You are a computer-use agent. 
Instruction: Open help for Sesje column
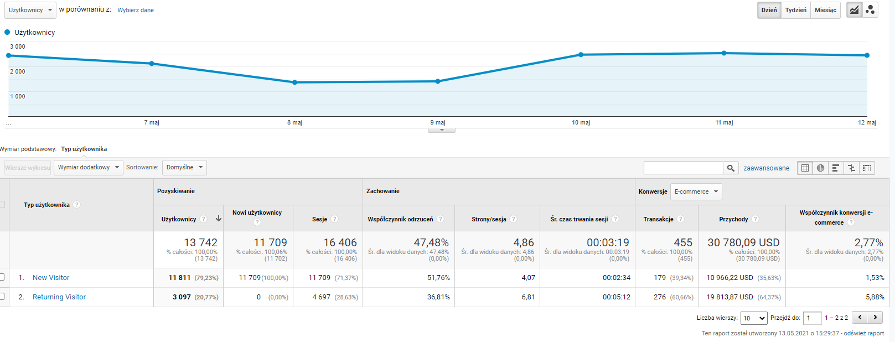tap(335, 219)
